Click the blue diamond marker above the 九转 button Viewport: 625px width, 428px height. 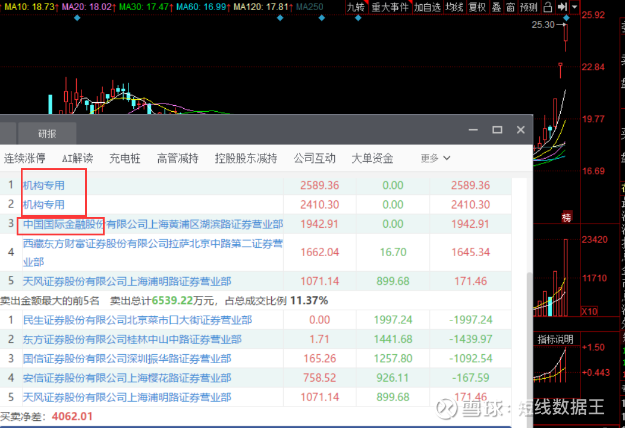358,18
